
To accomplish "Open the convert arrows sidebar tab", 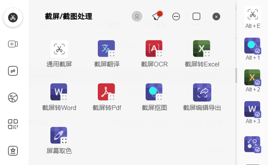I will [13, 71].
